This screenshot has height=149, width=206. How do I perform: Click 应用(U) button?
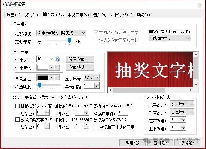click(160, 143)
